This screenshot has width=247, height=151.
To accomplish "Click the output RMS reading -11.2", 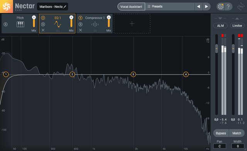I will tap(240, 123).
